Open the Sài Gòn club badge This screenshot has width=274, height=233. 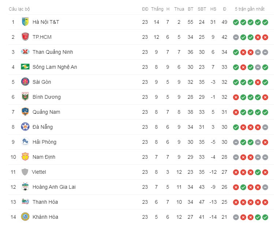tap(25, 82)
